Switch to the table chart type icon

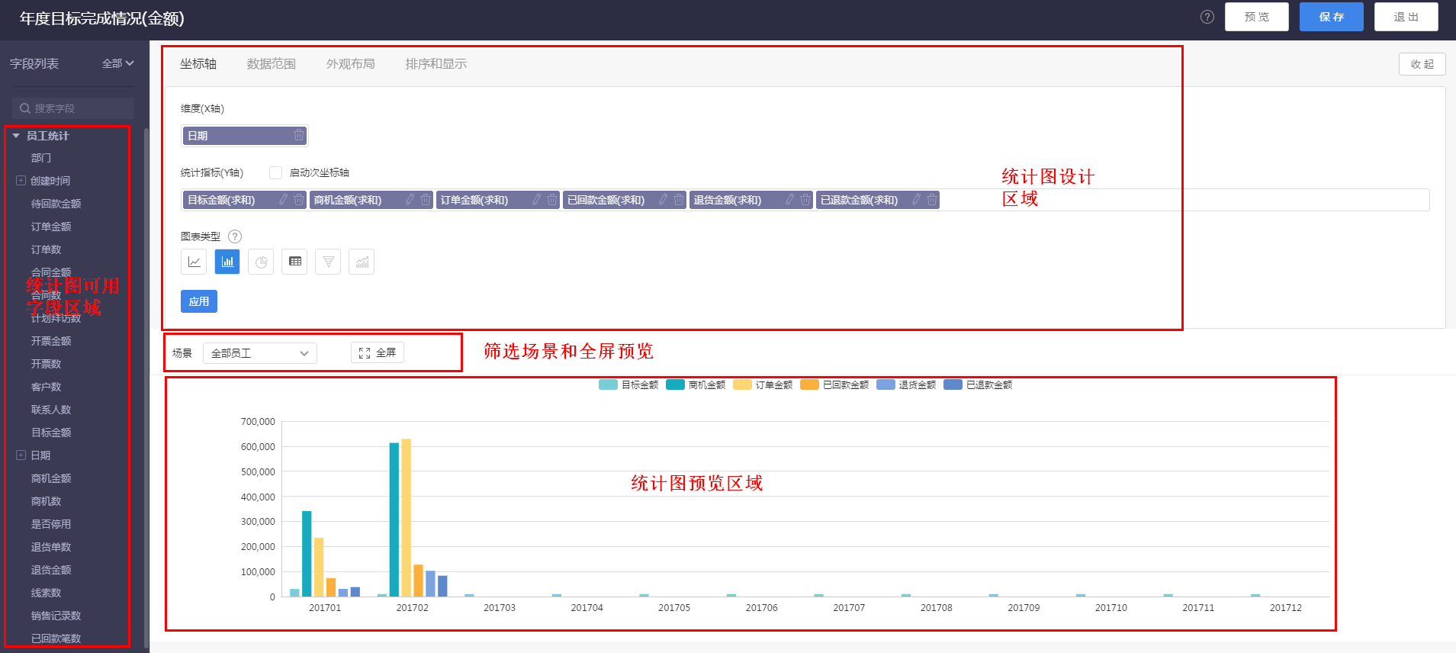click(294, 262)
